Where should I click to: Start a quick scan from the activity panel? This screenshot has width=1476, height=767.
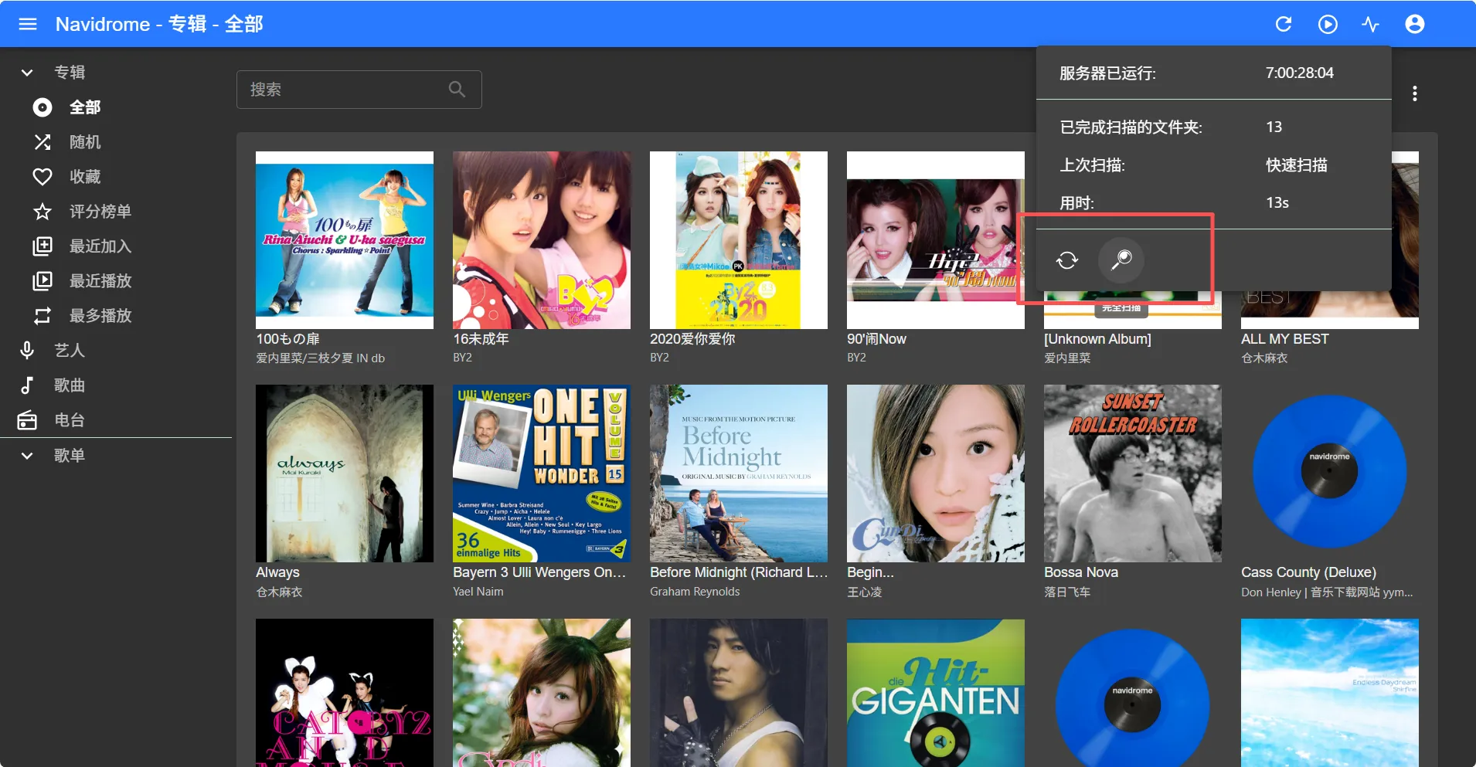(1067, 260)
